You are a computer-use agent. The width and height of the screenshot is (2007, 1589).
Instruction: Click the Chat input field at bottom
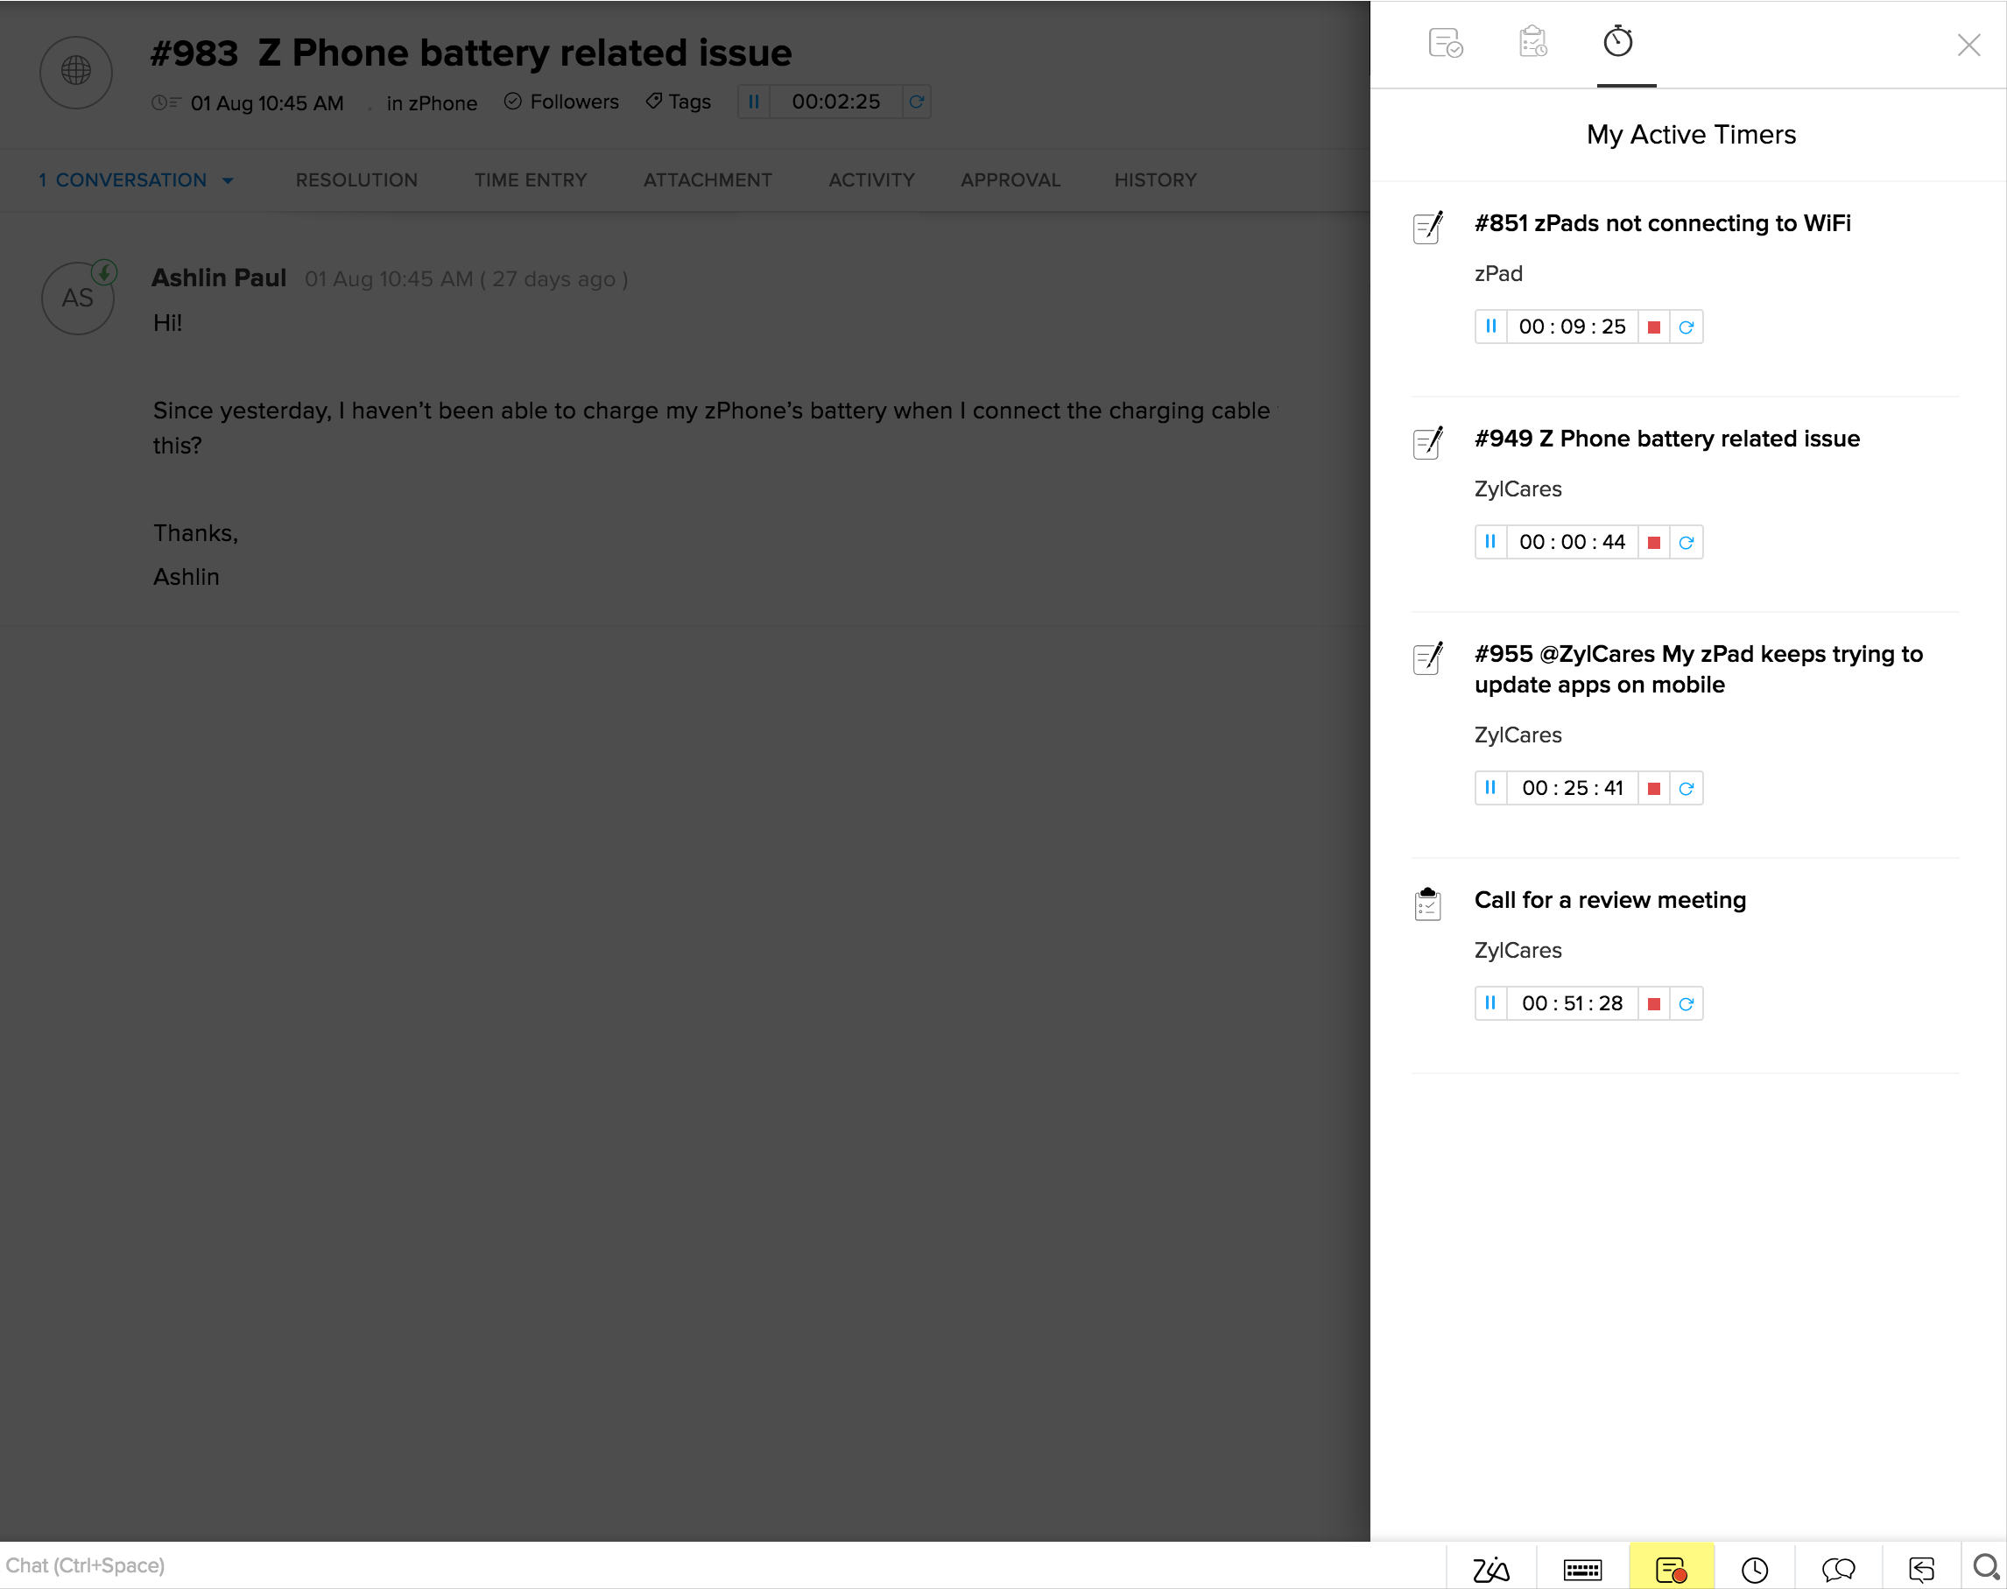click(x=372, y=1564)
